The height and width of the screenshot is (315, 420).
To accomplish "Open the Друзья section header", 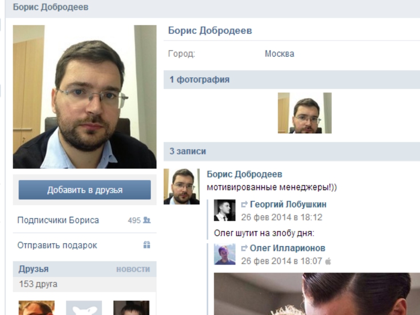I will click(34, 269).
